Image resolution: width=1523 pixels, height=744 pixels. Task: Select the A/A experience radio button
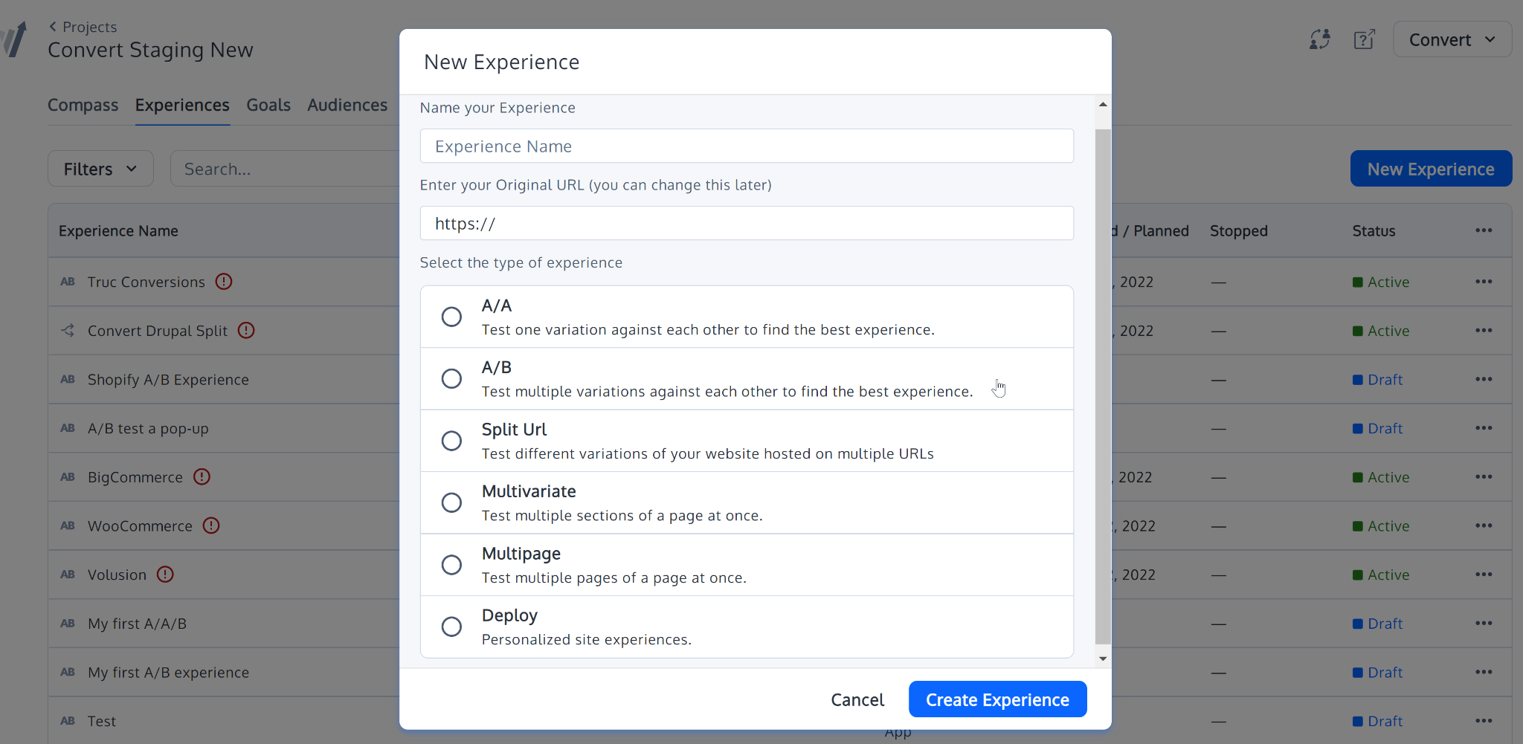[x=451, y=317]
